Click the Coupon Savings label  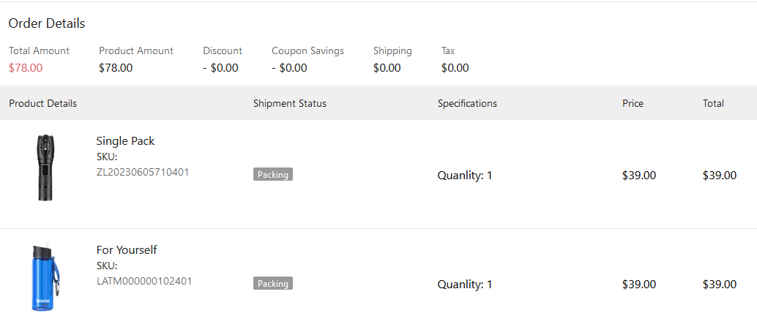pos(307,50)
